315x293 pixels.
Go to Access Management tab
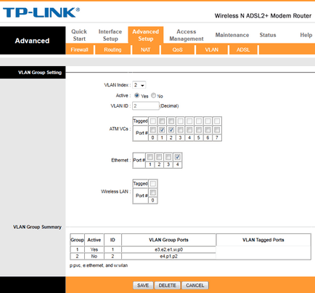(x=187, y=35)
